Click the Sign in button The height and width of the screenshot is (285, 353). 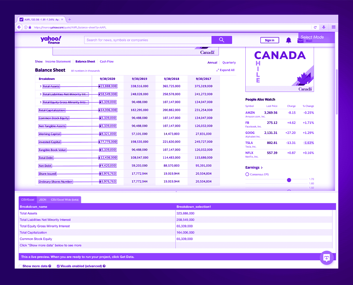[269, 40]
